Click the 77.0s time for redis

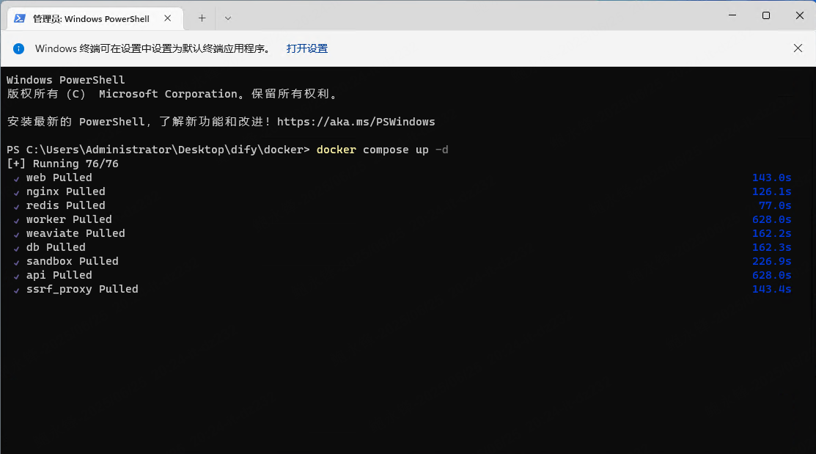[x=774, y=205]
